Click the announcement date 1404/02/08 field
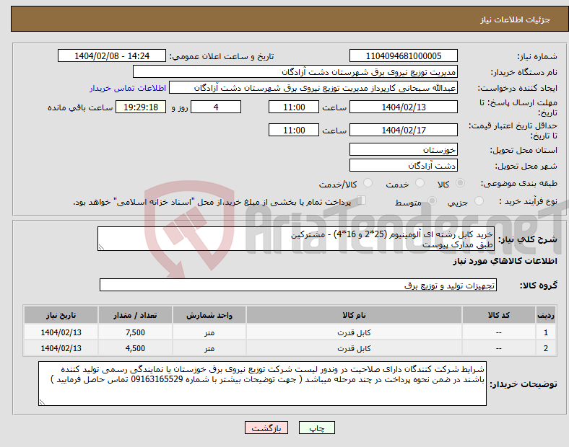Image resolution: width=569 pixels, height=447 pixels. [x=112, y=56]
